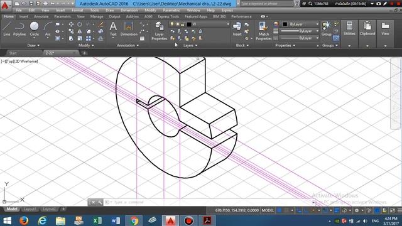This screenshot has height=226, width=402.
Task: Open the ByLayer linetype dropdown
Action: pos(299,38)
